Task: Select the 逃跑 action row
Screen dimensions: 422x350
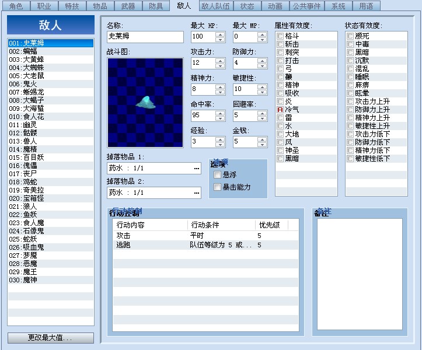Action: click(205, 245)
